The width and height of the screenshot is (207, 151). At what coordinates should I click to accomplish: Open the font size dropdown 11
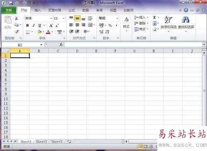coord(64,18)
